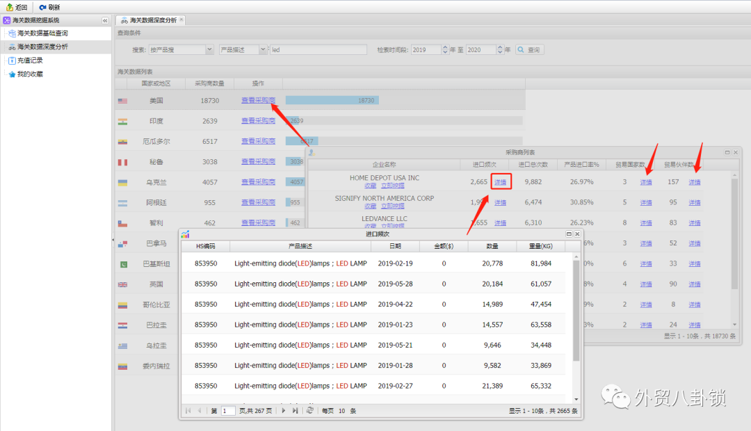Open 详情 next to LEDVANCE trade partners 83

tap(695, 222)
